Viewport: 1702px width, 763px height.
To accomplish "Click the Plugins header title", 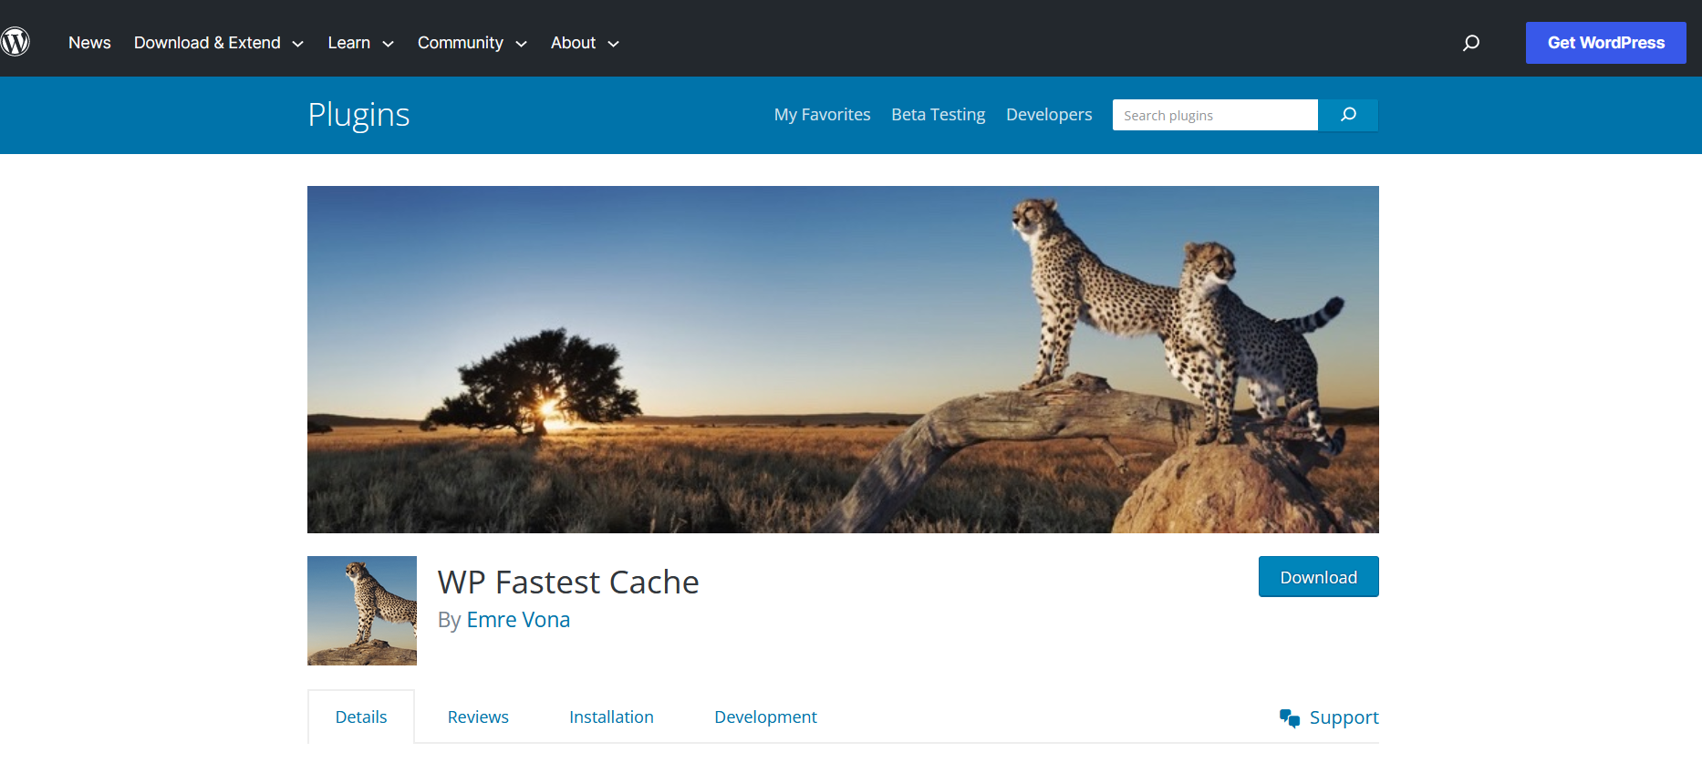I will tap(358, 115).
